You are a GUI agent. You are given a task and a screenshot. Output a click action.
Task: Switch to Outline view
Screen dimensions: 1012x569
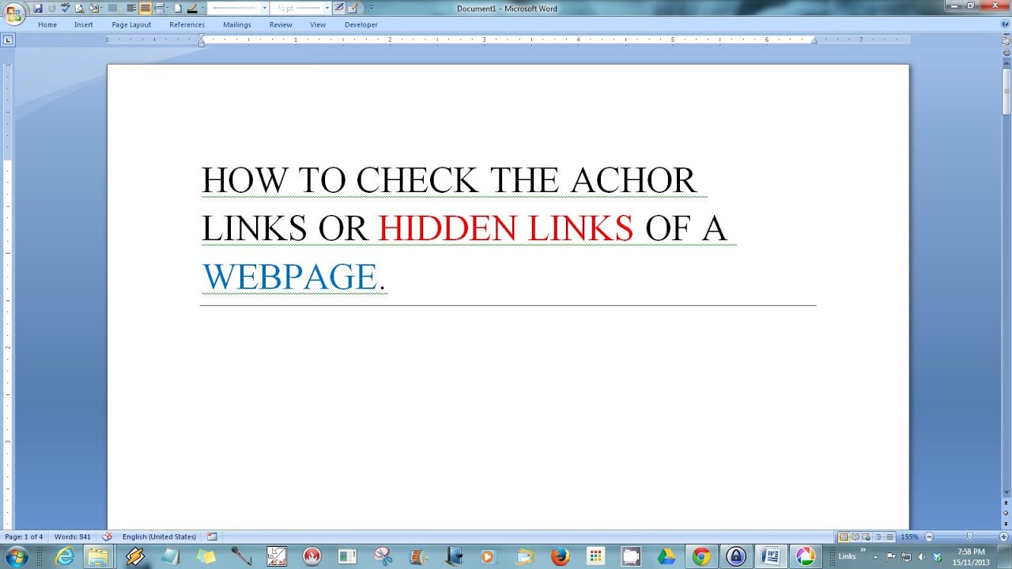coord(878,537)
